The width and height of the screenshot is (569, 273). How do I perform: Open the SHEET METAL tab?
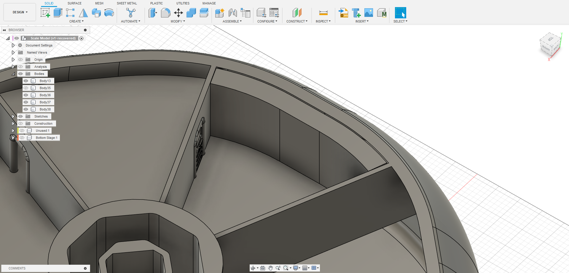(127, 3)
